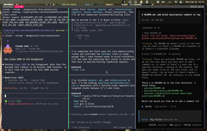This screenshot has width=207, height=131.
Task: Click the Build agent label in OpenCode footer
Action: [145, 120]
